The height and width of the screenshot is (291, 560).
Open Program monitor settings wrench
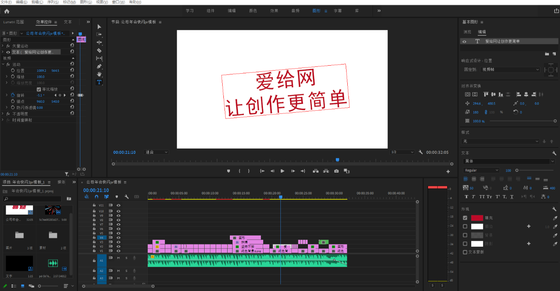[x=421, y=152]
